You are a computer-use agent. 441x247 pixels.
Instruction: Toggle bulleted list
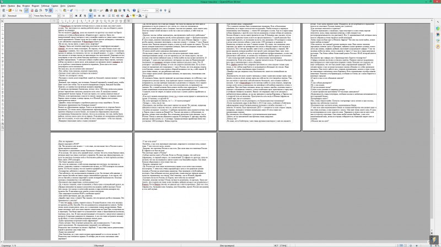tap(114, 16)
